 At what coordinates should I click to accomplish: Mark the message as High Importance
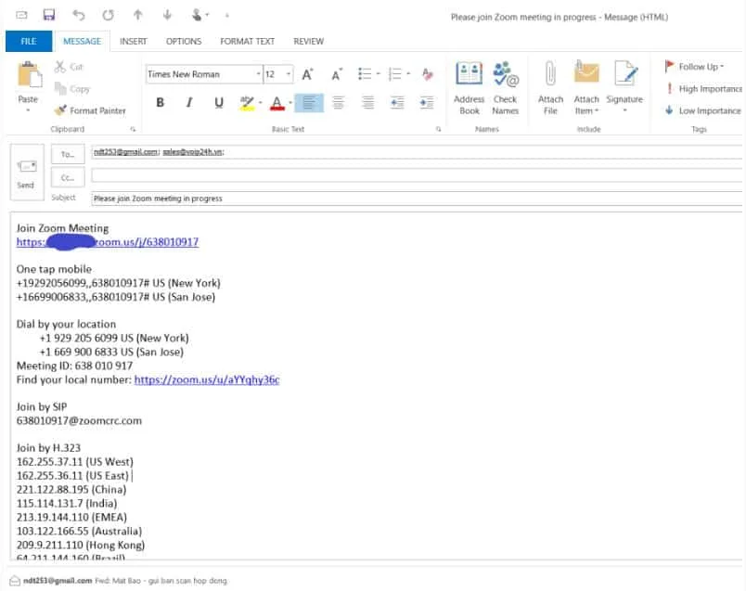[x=703, y=88]
